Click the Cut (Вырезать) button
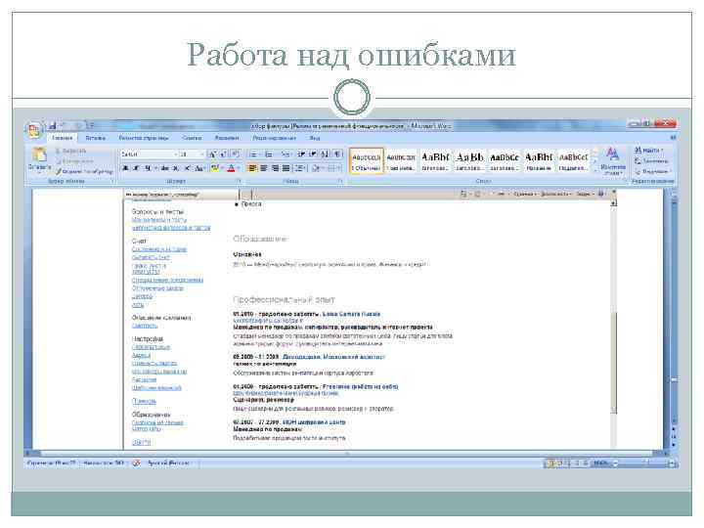Viewport: 704px width, 528px height. click(x=70, y=151)
